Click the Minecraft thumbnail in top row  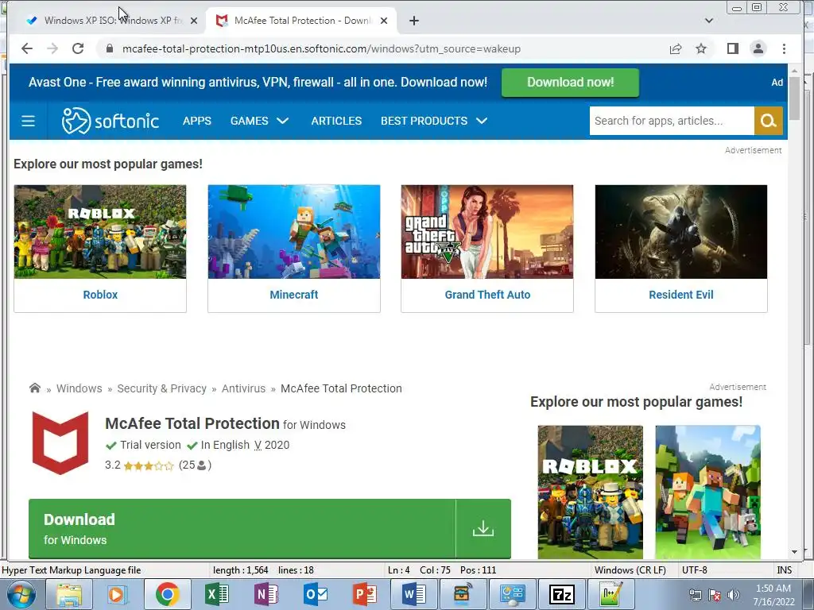coord(294,232)
